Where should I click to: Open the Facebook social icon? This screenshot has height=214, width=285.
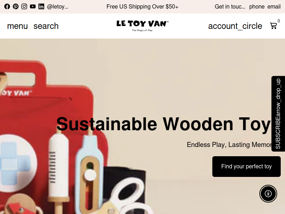(x=7, y=6)
